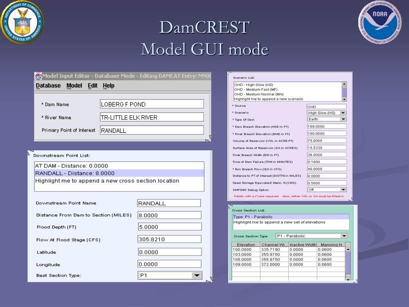Click the Dam Breach Elevation field
The width and height of the screenshot is (409, 307).
coord(327,126)
